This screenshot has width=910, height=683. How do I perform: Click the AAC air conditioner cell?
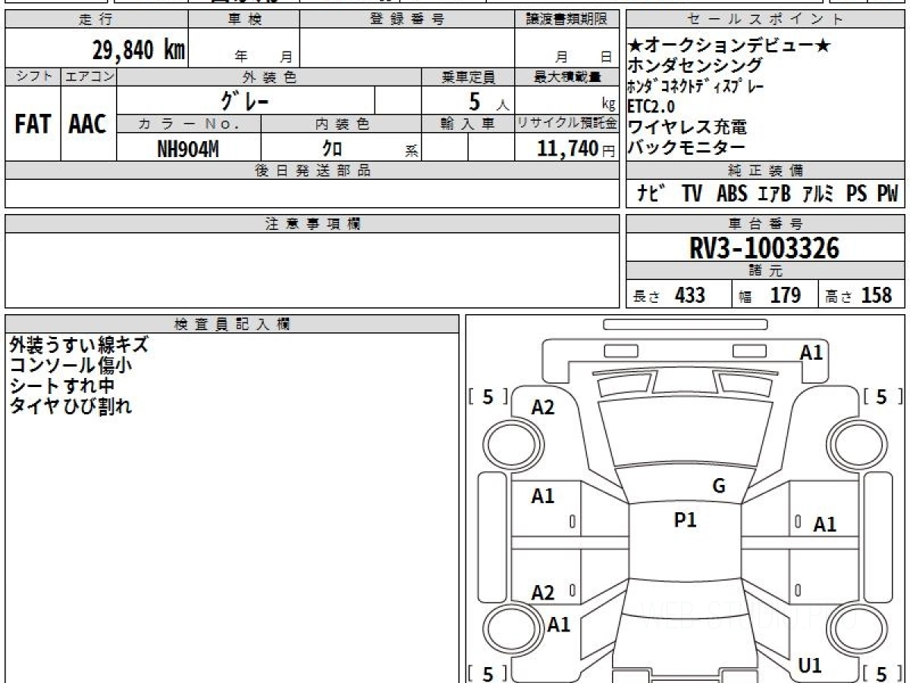[88, 124]
